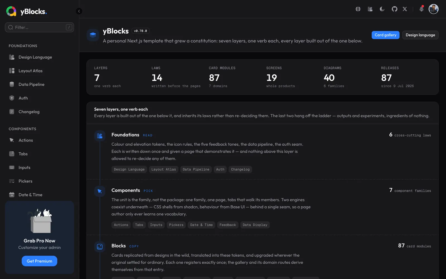Click the blue layers icon beside yBlocks title

coord(93,35)
